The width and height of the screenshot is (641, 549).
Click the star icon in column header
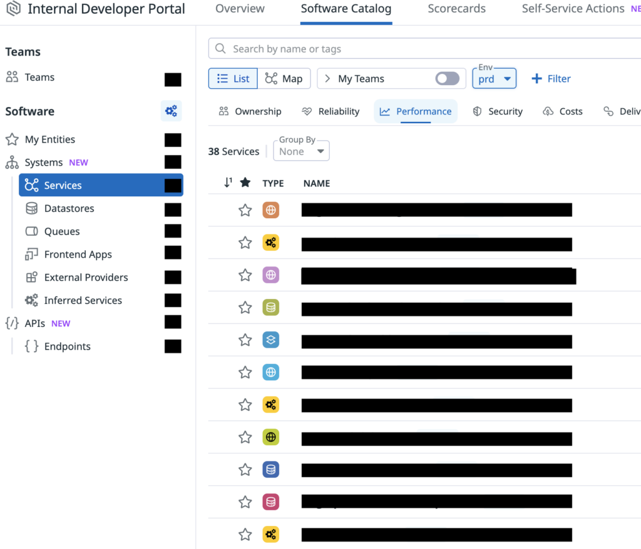click(x=245, y=183)
